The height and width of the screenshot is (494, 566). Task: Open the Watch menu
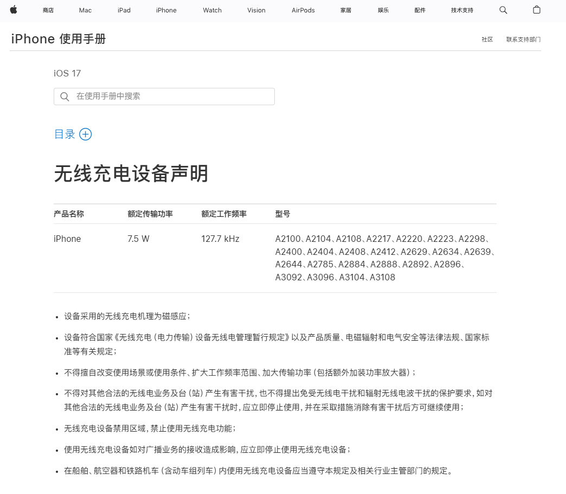tap(213, 10)
